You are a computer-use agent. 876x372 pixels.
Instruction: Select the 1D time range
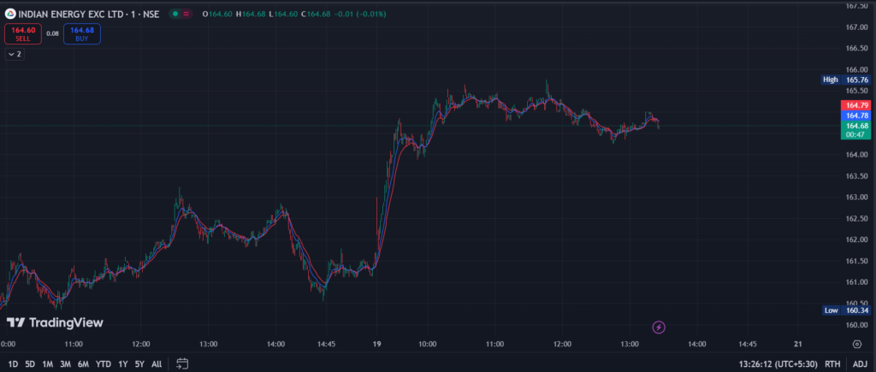pyautogui.click(x=13, y=364)
